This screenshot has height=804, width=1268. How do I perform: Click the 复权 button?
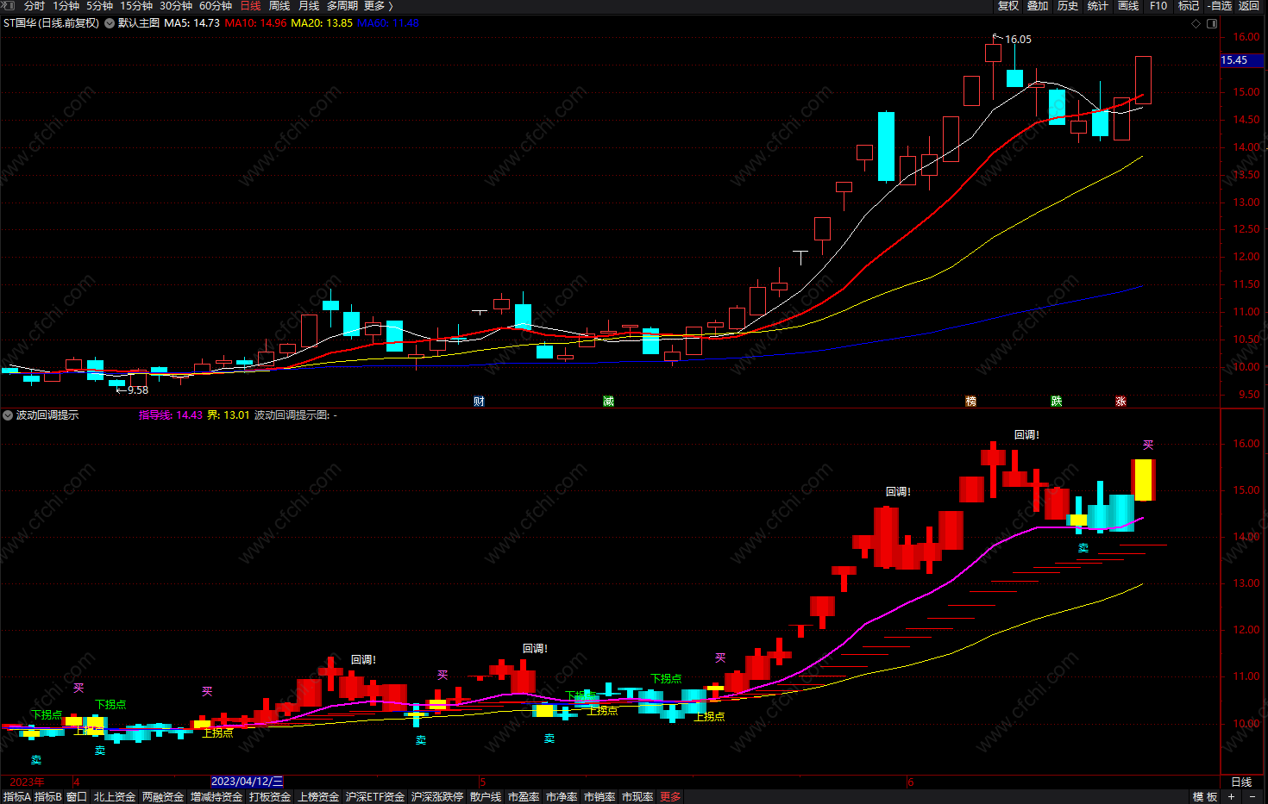pyautogui.click(x=1008, y=6)
